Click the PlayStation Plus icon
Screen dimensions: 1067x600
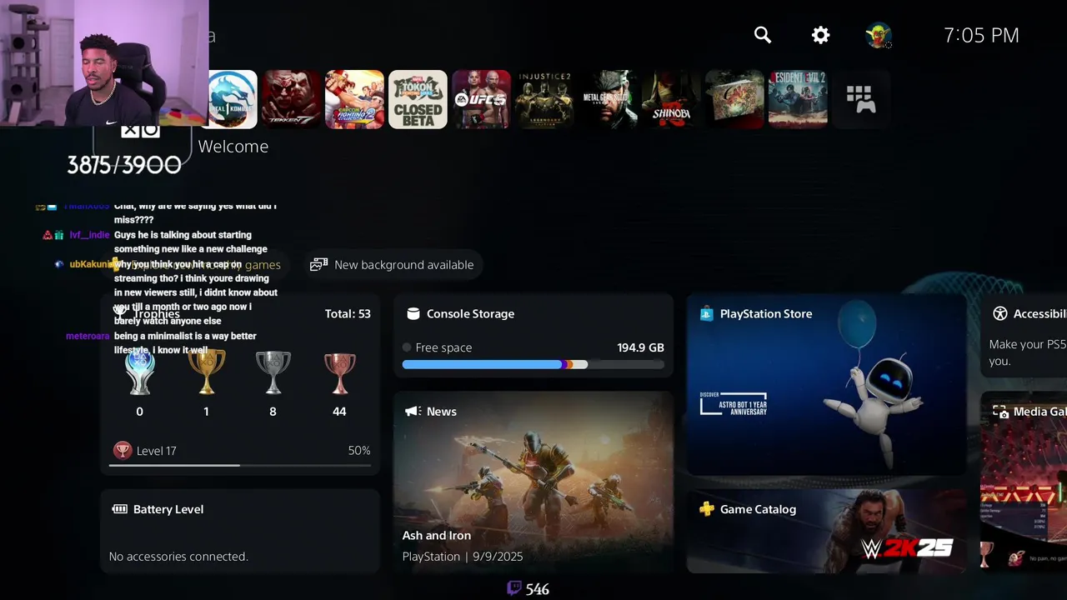point(706,509)
